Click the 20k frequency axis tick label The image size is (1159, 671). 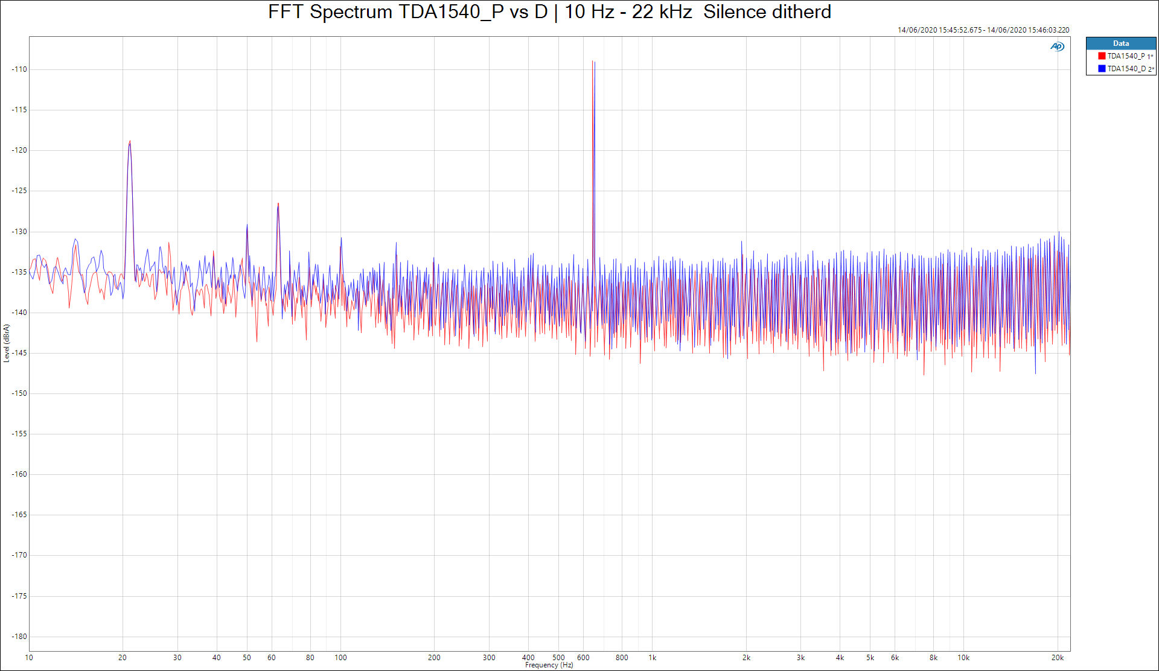click(x=1057, y=658)
